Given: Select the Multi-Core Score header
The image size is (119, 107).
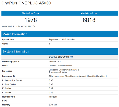Looking at the screenshot, I should (x=89, y=13).
